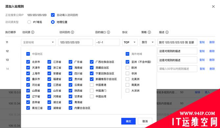The width and height of the screenshot is (220, 128).
Task: Uncheck 北京市 checkbox
Action: [28, 62]
